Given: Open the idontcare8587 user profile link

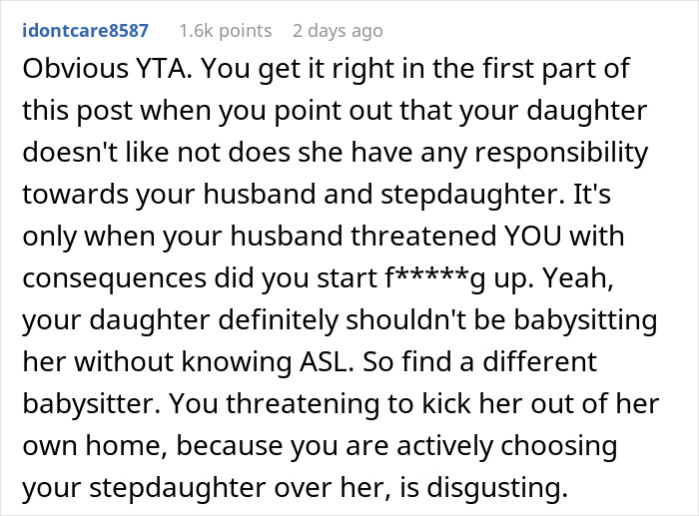Looking at the screenshot, I should pos(85,31).
